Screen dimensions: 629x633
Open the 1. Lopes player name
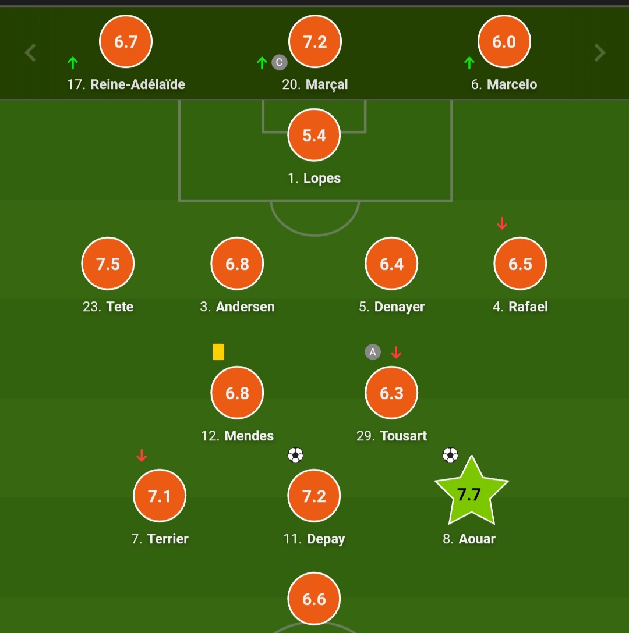(314, 178)
